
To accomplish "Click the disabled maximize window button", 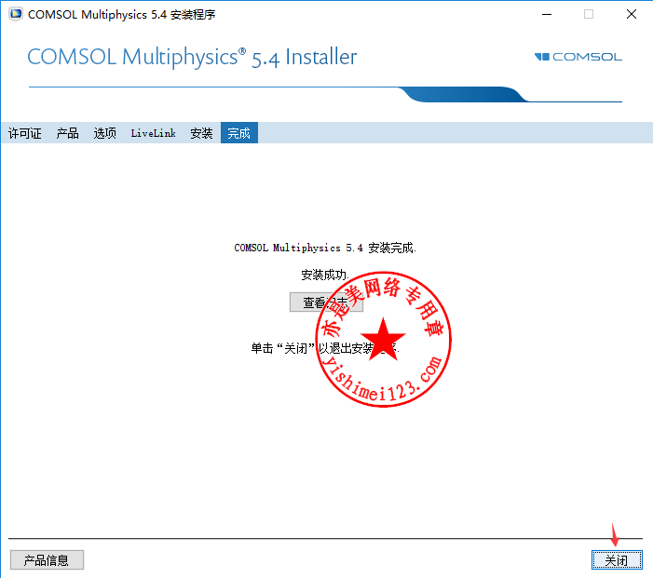I will pyautogui.click(x=589, y=14).
